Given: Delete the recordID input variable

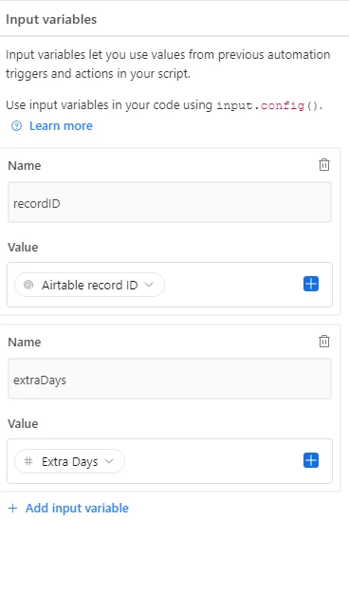Looking at the screenshot, I should click(x=324, y=165).
